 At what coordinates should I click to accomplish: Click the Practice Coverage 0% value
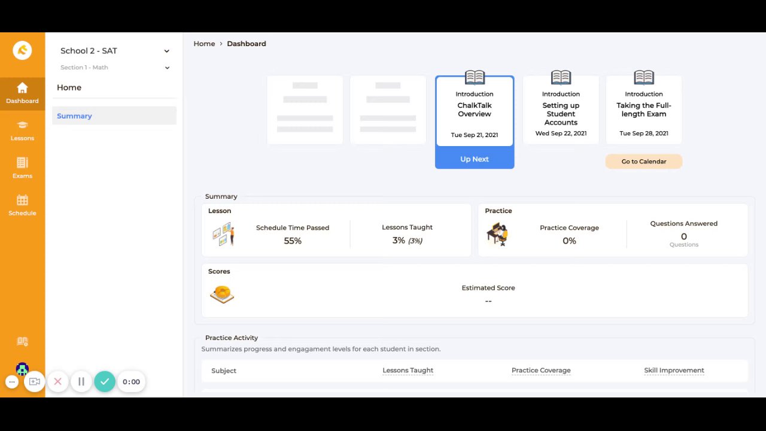(569, 241)
